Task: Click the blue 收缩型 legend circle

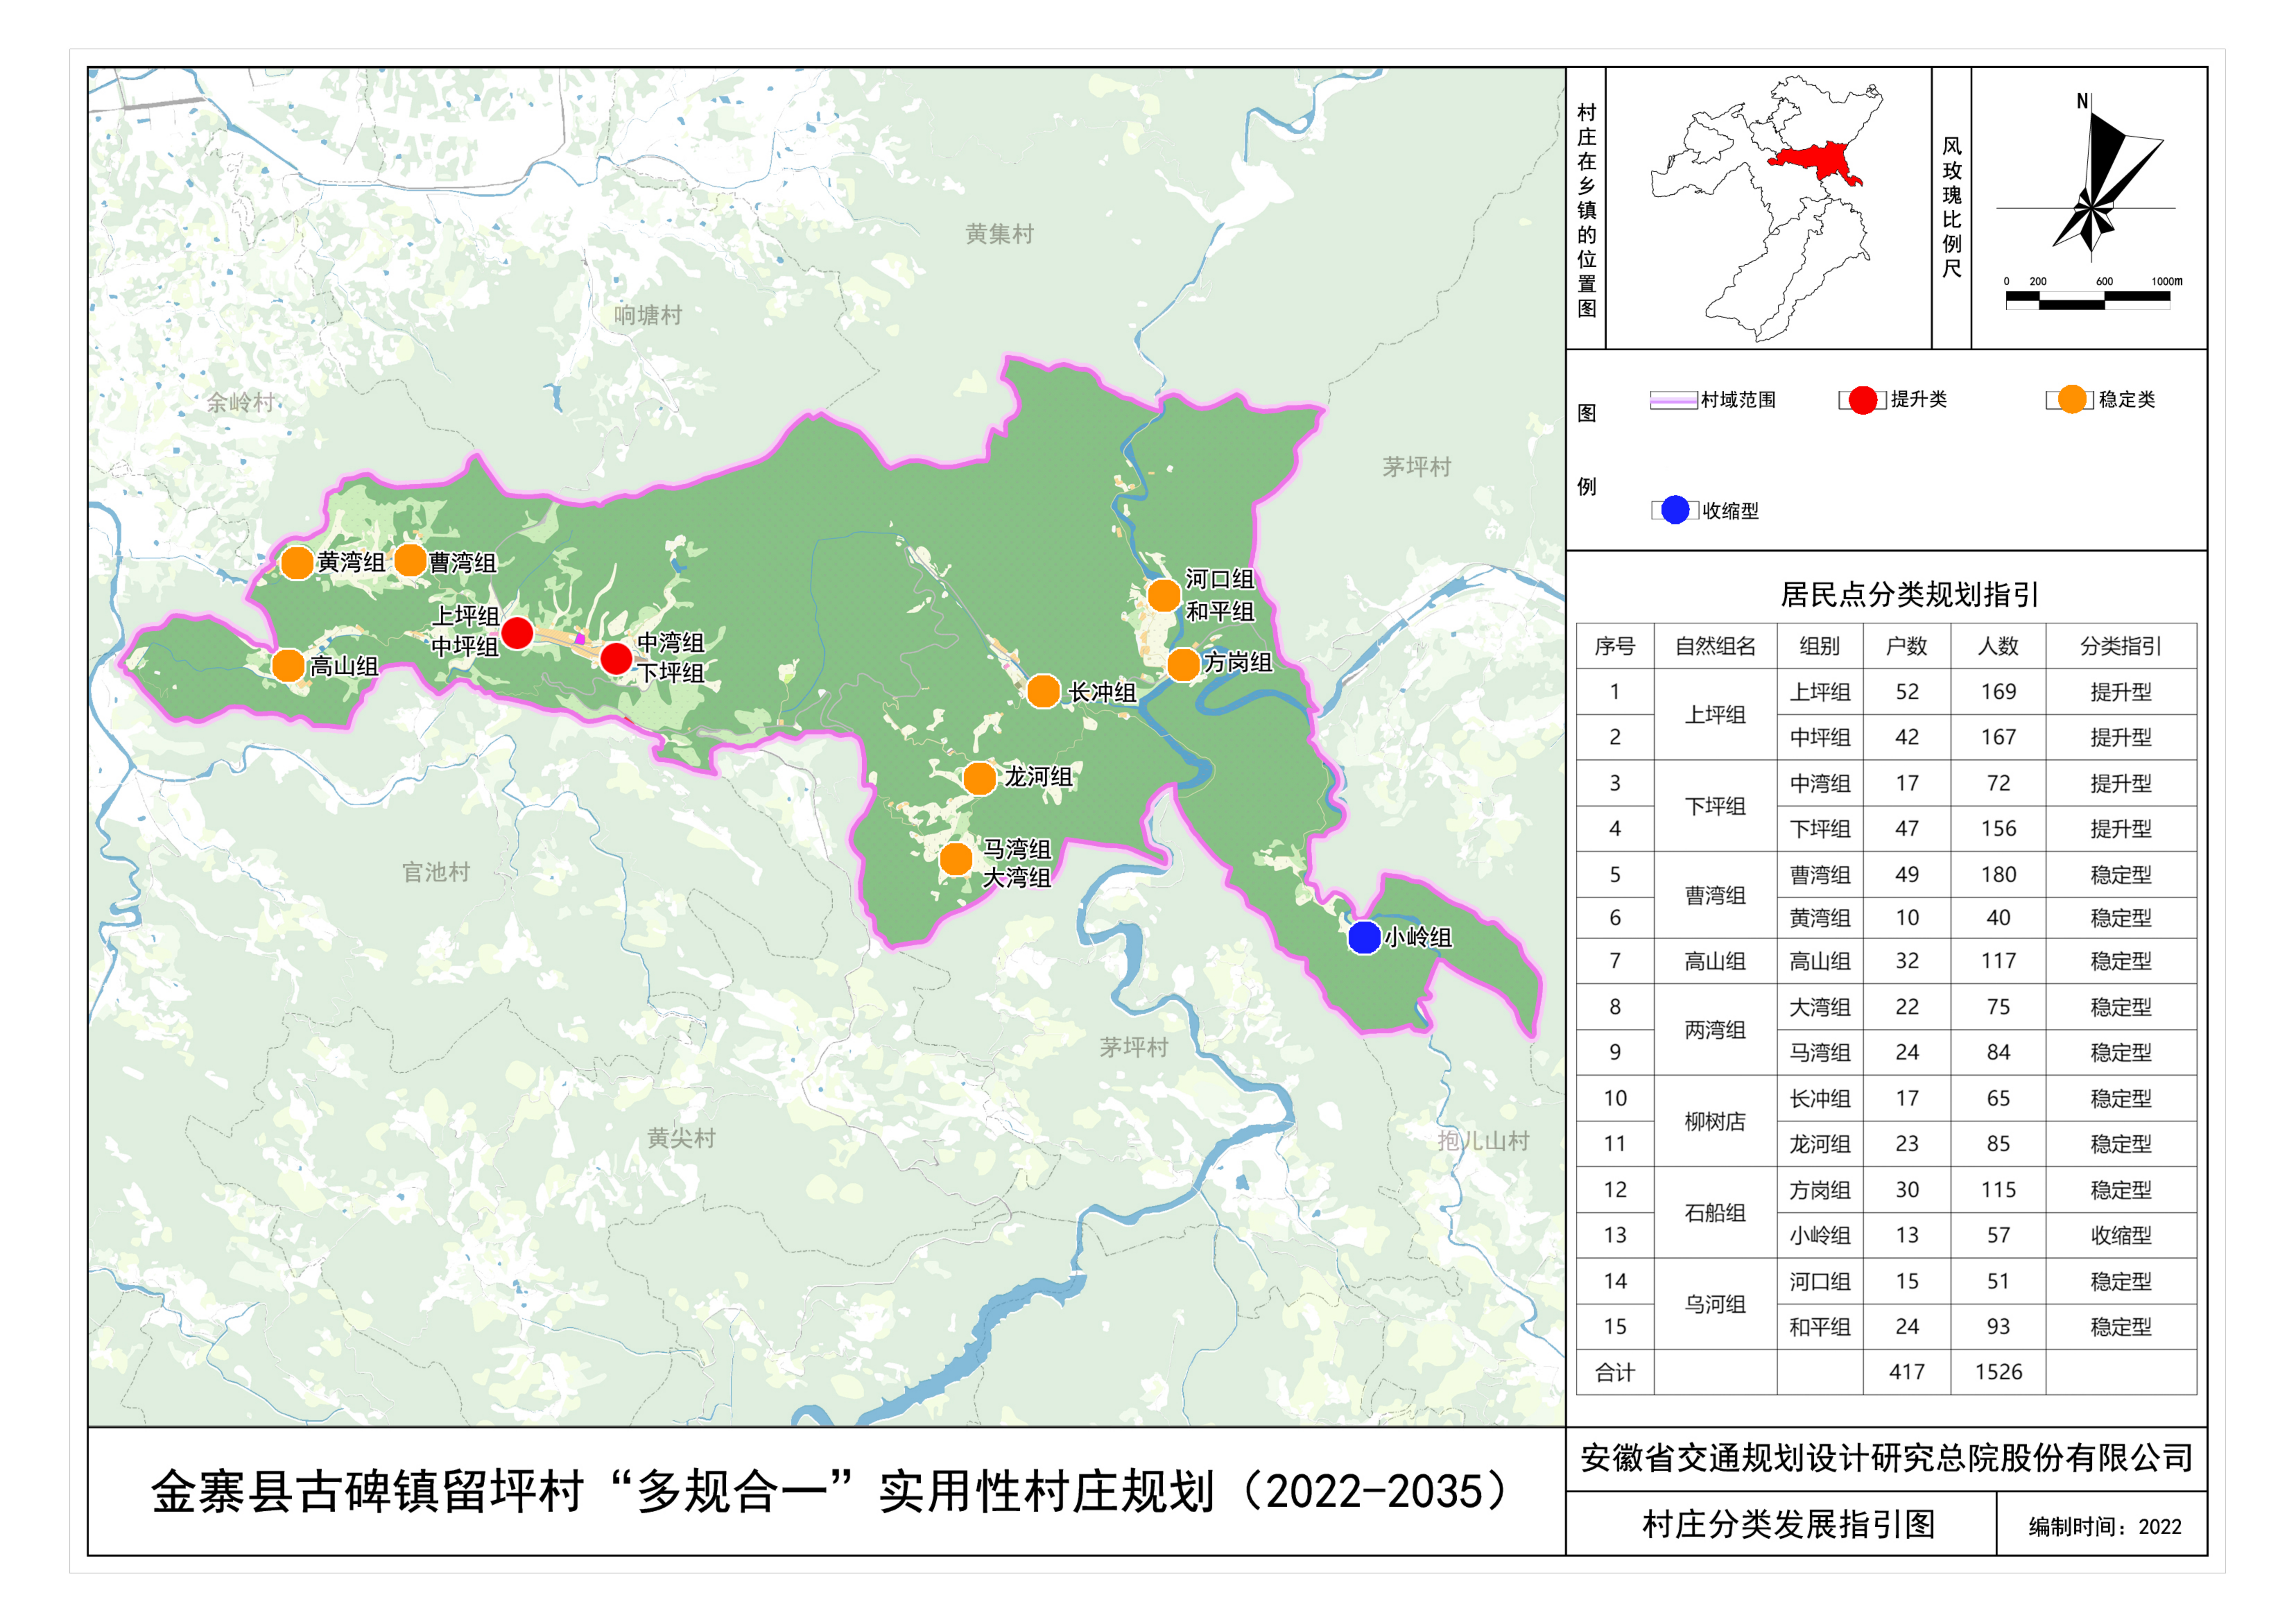Action: [1675, 510]
